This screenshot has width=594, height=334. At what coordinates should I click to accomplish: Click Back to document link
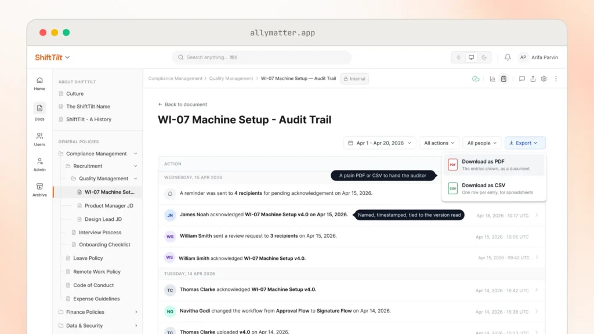coord(183,104)
